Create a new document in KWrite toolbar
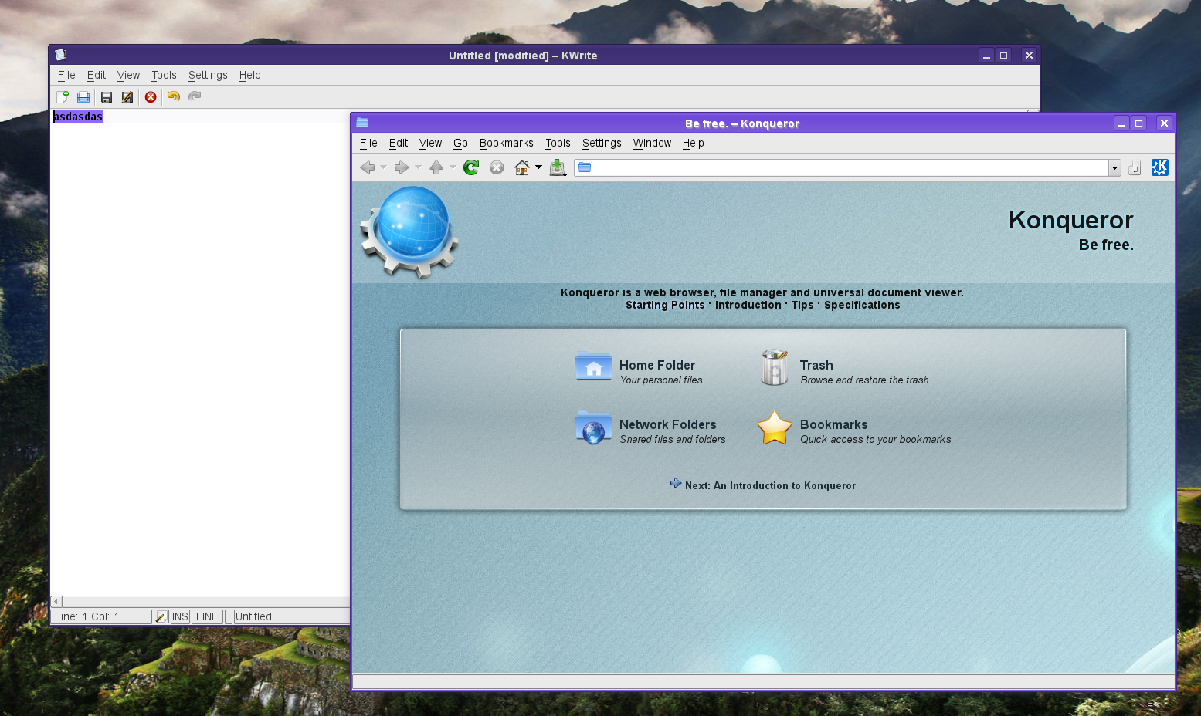 tap(63, 96)
